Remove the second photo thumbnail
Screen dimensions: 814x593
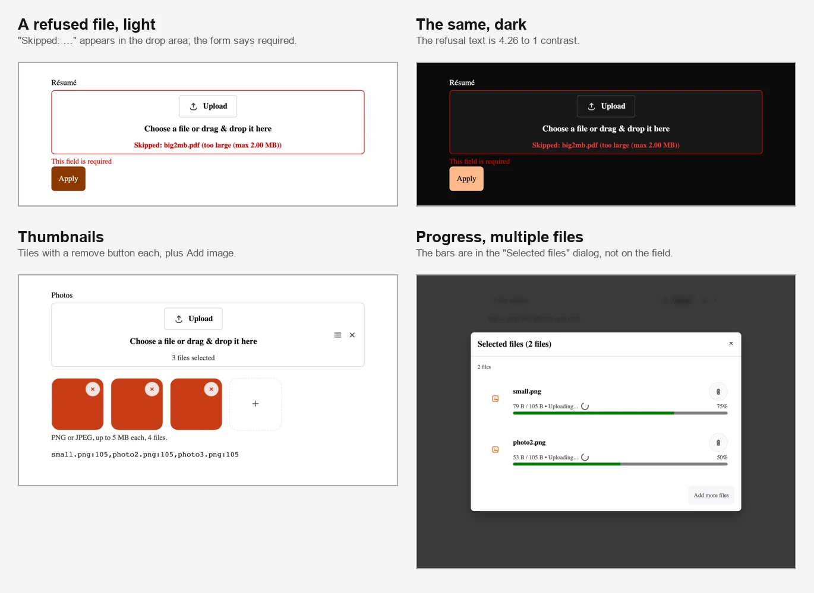tap(152, 389)
